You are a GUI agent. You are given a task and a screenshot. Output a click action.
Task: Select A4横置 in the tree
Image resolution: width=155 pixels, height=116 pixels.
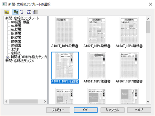pos(16,26)
